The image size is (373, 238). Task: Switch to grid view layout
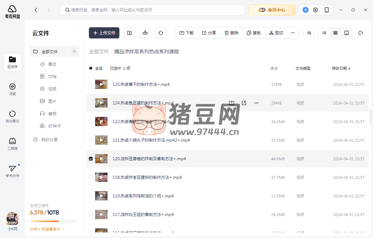pos(335,33)
